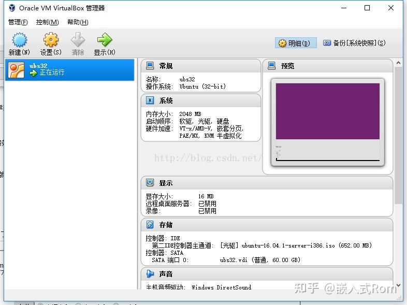Click the ubuntu-16.04.1-server-i386.iso optical drive entry
The width and height of the screenshot is (407, 305).
click(296, 245)
